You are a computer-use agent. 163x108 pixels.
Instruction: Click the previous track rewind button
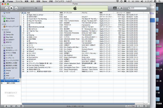[x=6, y=8]
